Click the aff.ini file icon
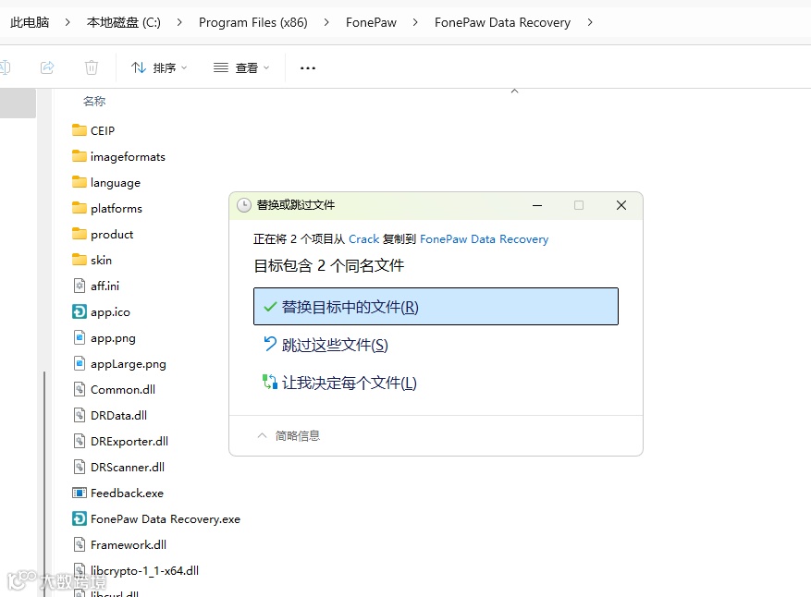The height and width of the screenshot is (597, 811). (80, 286)
